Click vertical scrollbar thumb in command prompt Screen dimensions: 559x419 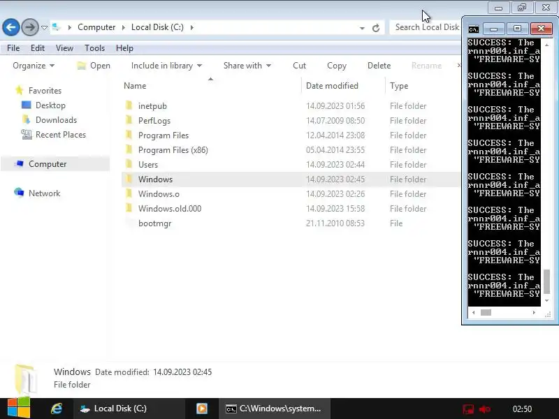coord(546,281)
